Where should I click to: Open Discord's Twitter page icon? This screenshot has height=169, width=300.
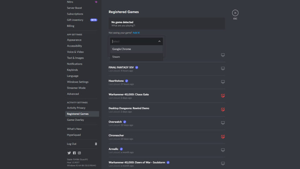coord(69,153)
